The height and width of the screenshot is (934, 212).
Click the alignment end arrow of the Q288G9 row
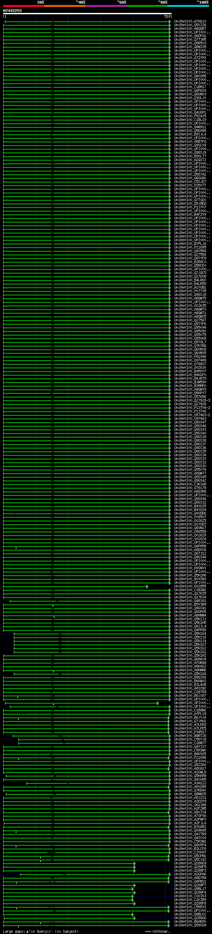[135, 863]
